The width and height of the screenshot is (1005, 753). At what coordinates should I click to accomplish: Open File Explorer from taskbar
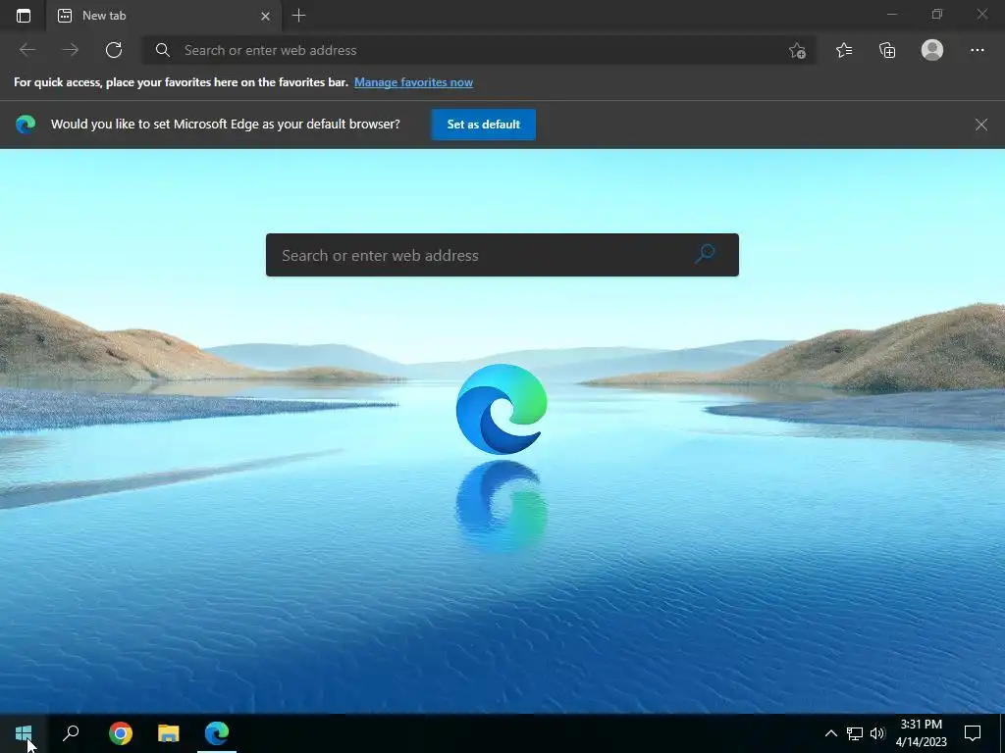(169, 733)
